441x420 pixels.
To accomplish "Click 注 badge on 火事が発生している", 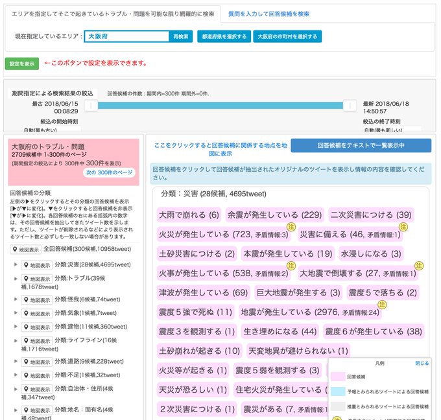I will click(291, 265).
